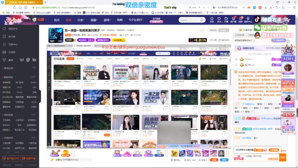Open first bookmark 书签 star in bookmarks bar
Screen dimensions: 298x168
pyautogui.click(x=6, y=13)
